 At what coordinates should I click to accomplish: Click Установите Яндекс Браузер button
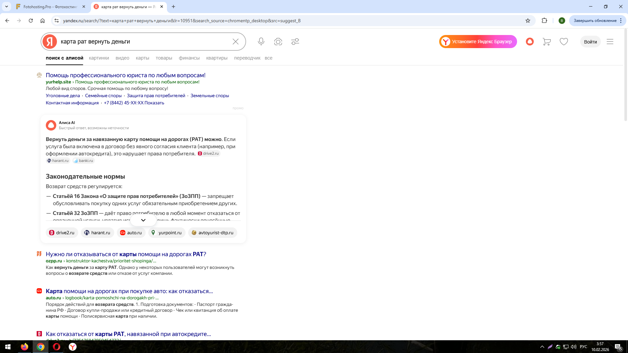pyautogui.click(x=478, y=42)
